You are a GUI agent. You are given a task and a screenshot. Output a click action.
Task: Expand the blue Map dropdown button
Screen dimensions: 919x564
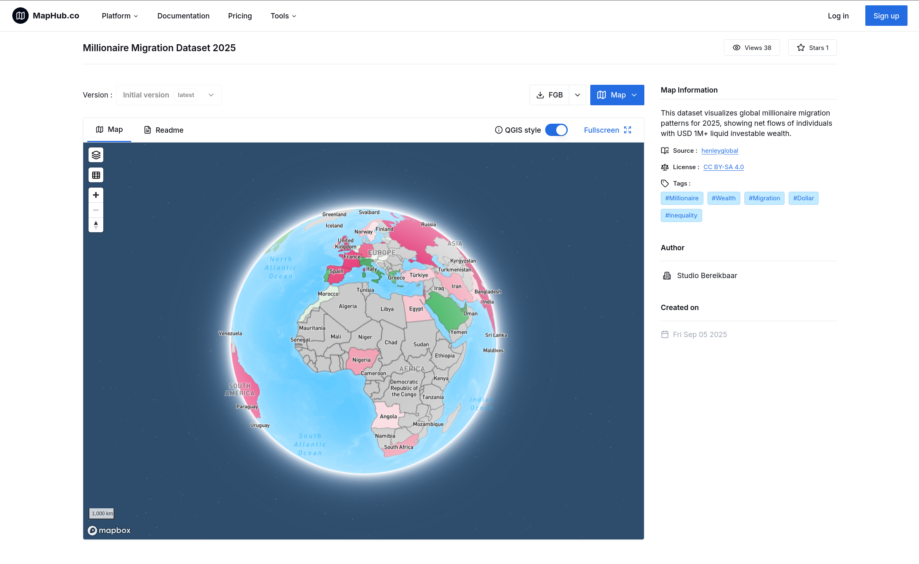617,95
